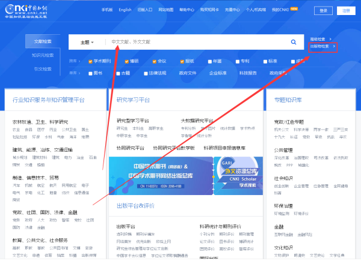Expand the 单库 row arrow

point(79,73)
